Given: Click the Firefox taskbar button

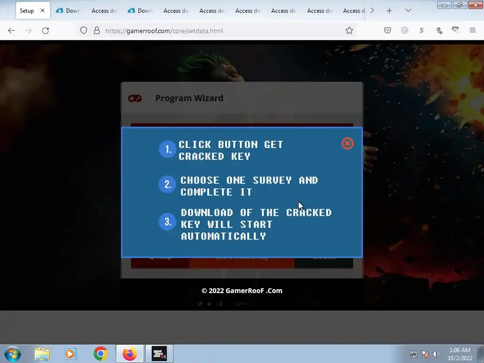Looking at the screenshot, I should [130, 354].
